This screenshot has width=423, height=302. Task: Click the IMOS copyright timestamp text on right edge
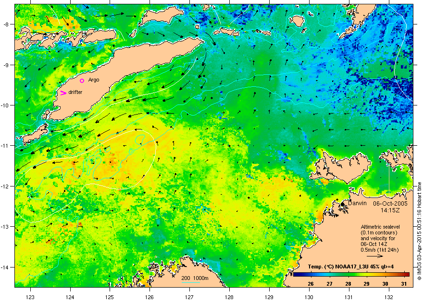point(419,231)
